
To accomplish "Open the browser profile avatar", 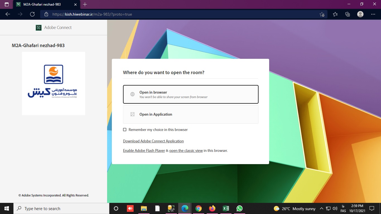I will tap(360, 14).
